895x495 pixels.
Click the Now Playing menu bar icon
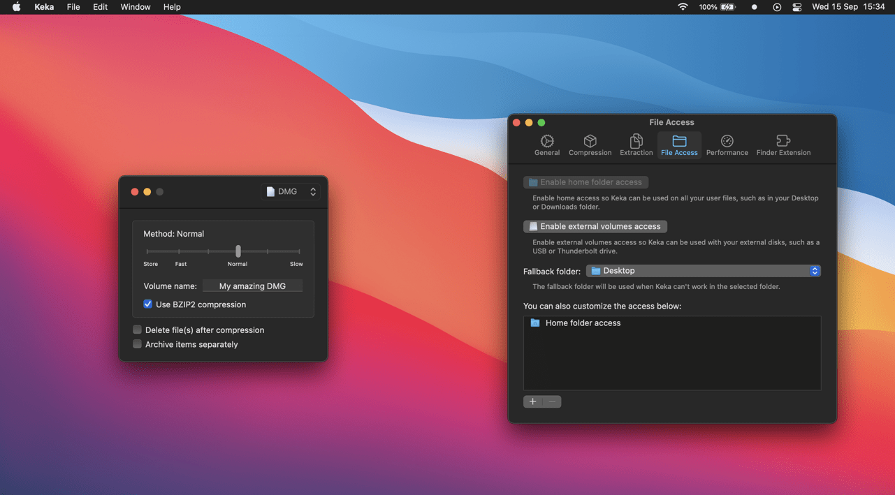(777, 7)
